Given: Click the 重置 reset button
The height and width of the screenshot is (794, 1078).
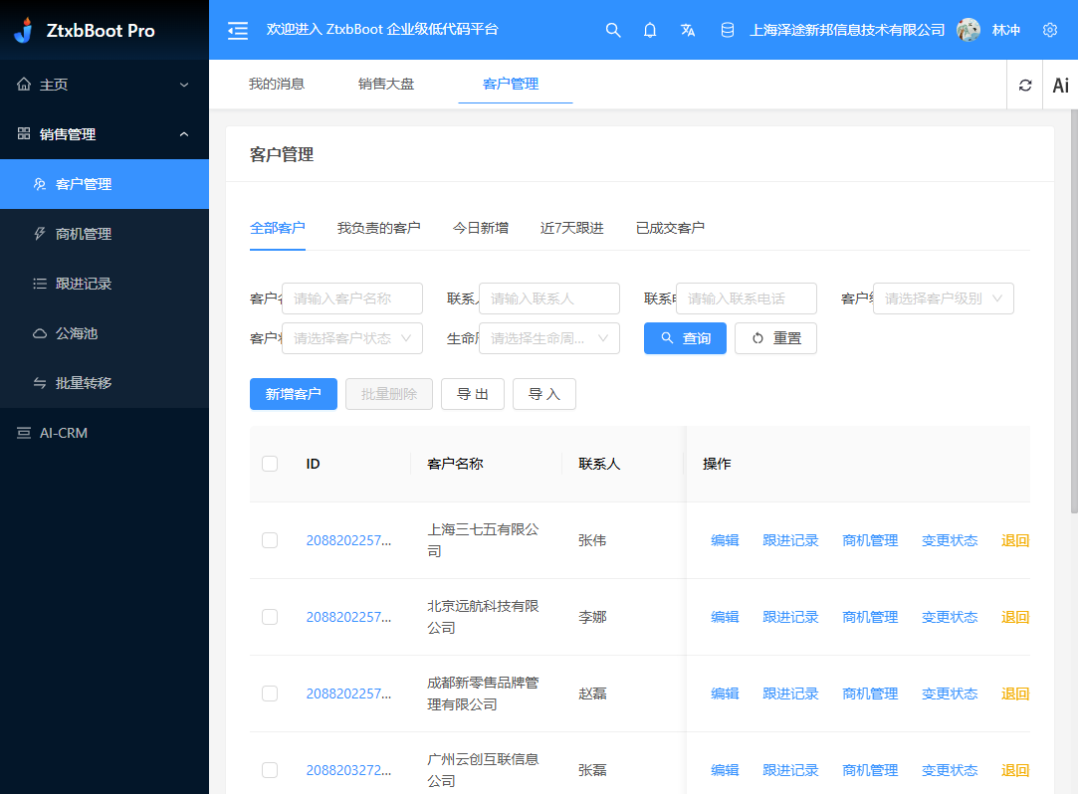Looking at the screenshot, I should point(775,338).
